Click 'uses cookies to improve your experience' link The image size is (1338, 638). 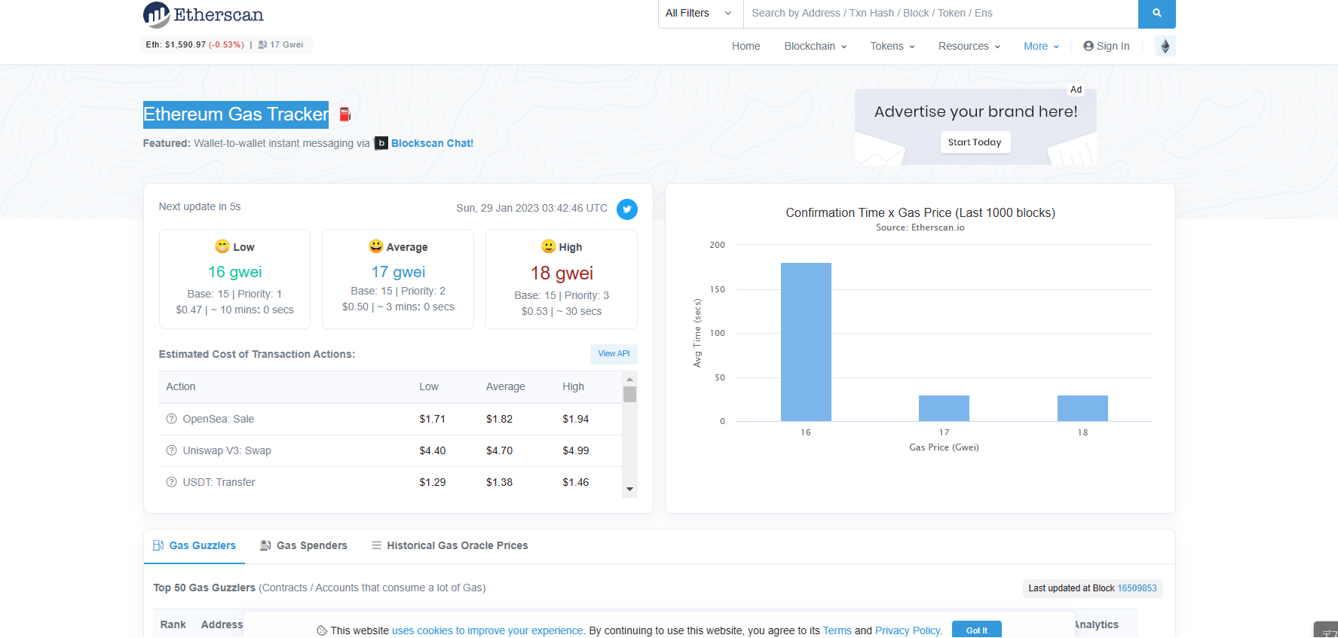[488, 630]
